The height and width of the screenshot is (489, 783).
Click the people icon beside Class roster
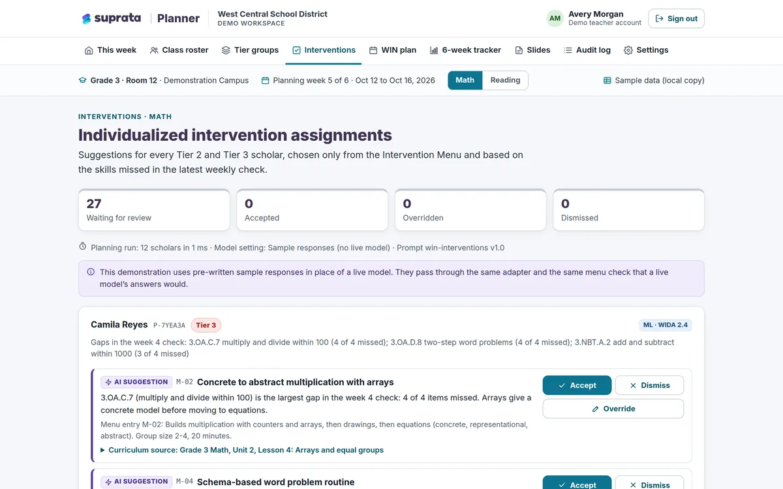coord(154,50)
